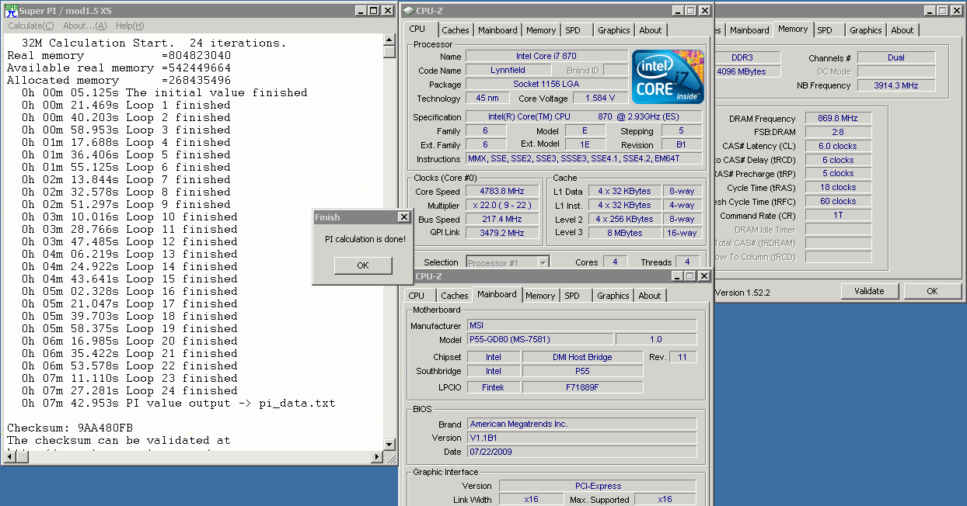This screenshot has height=506, width=967.
Task: Click the Graphic Interface Version PCI-Express field
Action: (x=597, y=486)
